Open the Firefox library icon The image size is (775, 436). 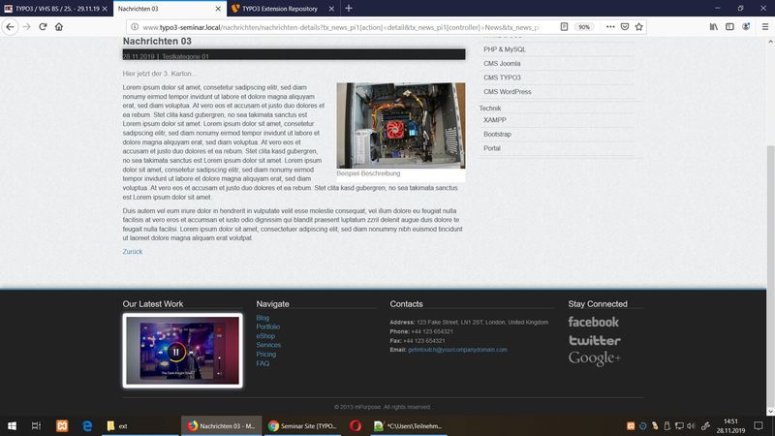point(714,27)
